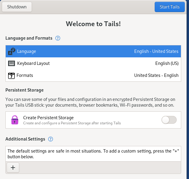
Task: Click the default settings description text
Action: (93, 154)
